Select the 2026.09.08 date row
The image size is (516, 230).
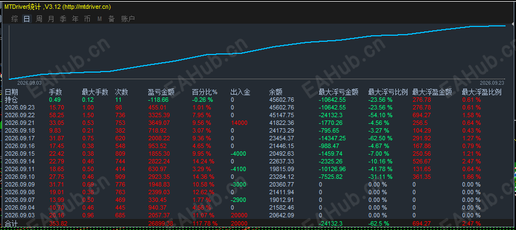tap(20, 192)
